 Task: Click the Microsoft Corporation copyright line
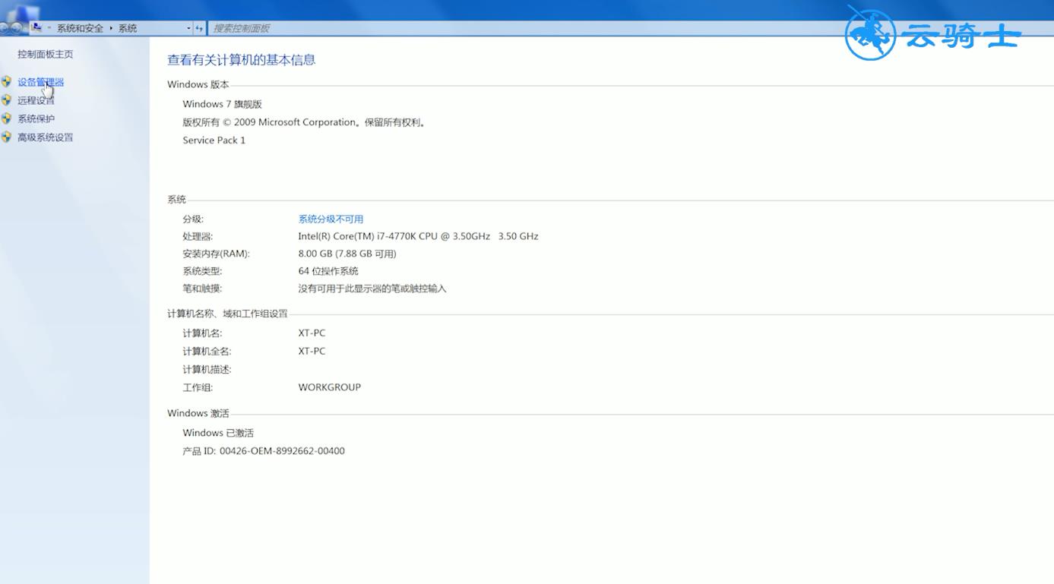pyautogui.click(x=304, y=122)
